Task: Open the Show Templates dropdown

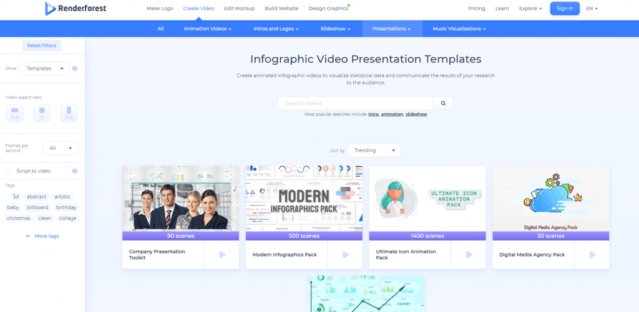Action: pyautogui.click(x=45, y=69)
